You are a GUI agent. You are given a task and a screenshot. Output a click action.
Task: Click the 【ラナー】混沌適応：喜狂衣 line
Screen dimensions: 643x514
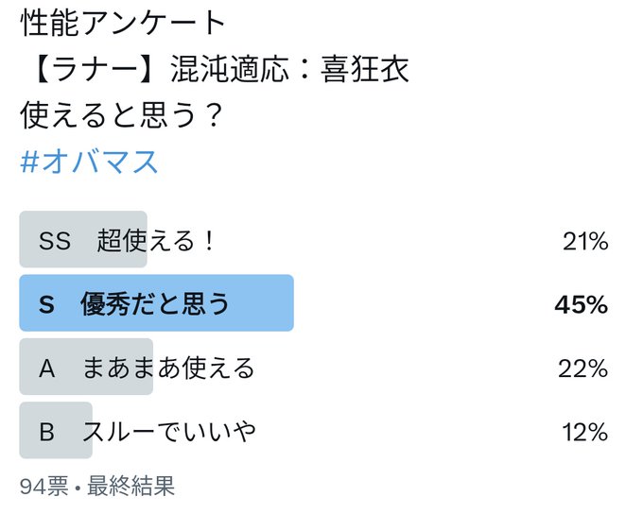click(219, 69)
